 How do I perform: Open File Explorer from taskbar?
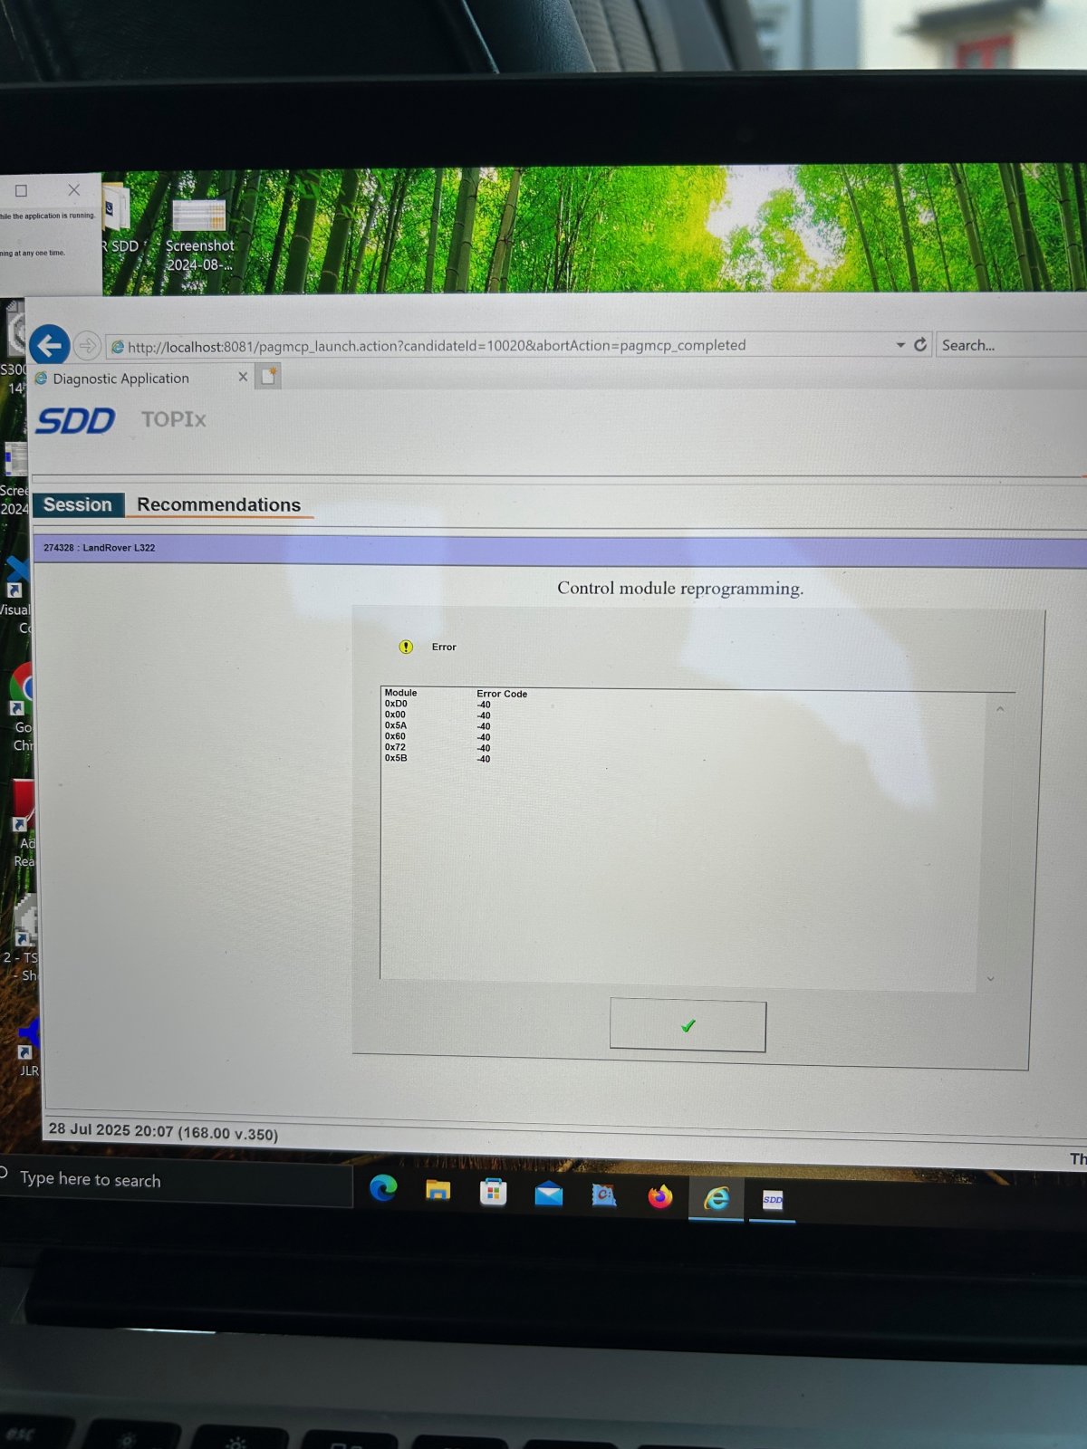click(438, 1190)
